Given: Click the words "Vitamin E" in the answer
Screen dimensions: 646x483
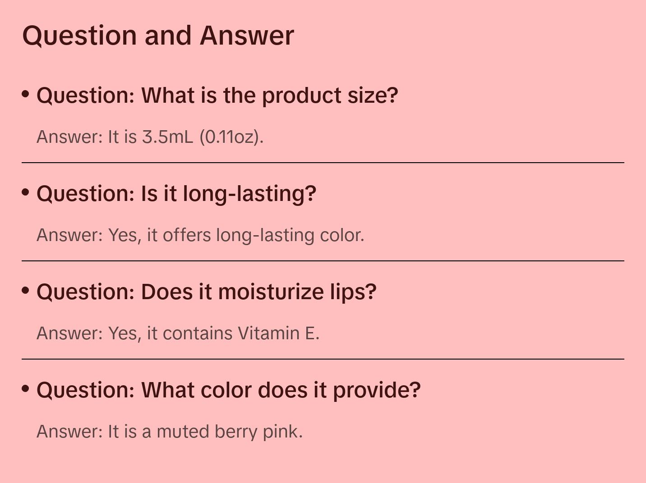Looking at the screenshot, I should [278, 333].
